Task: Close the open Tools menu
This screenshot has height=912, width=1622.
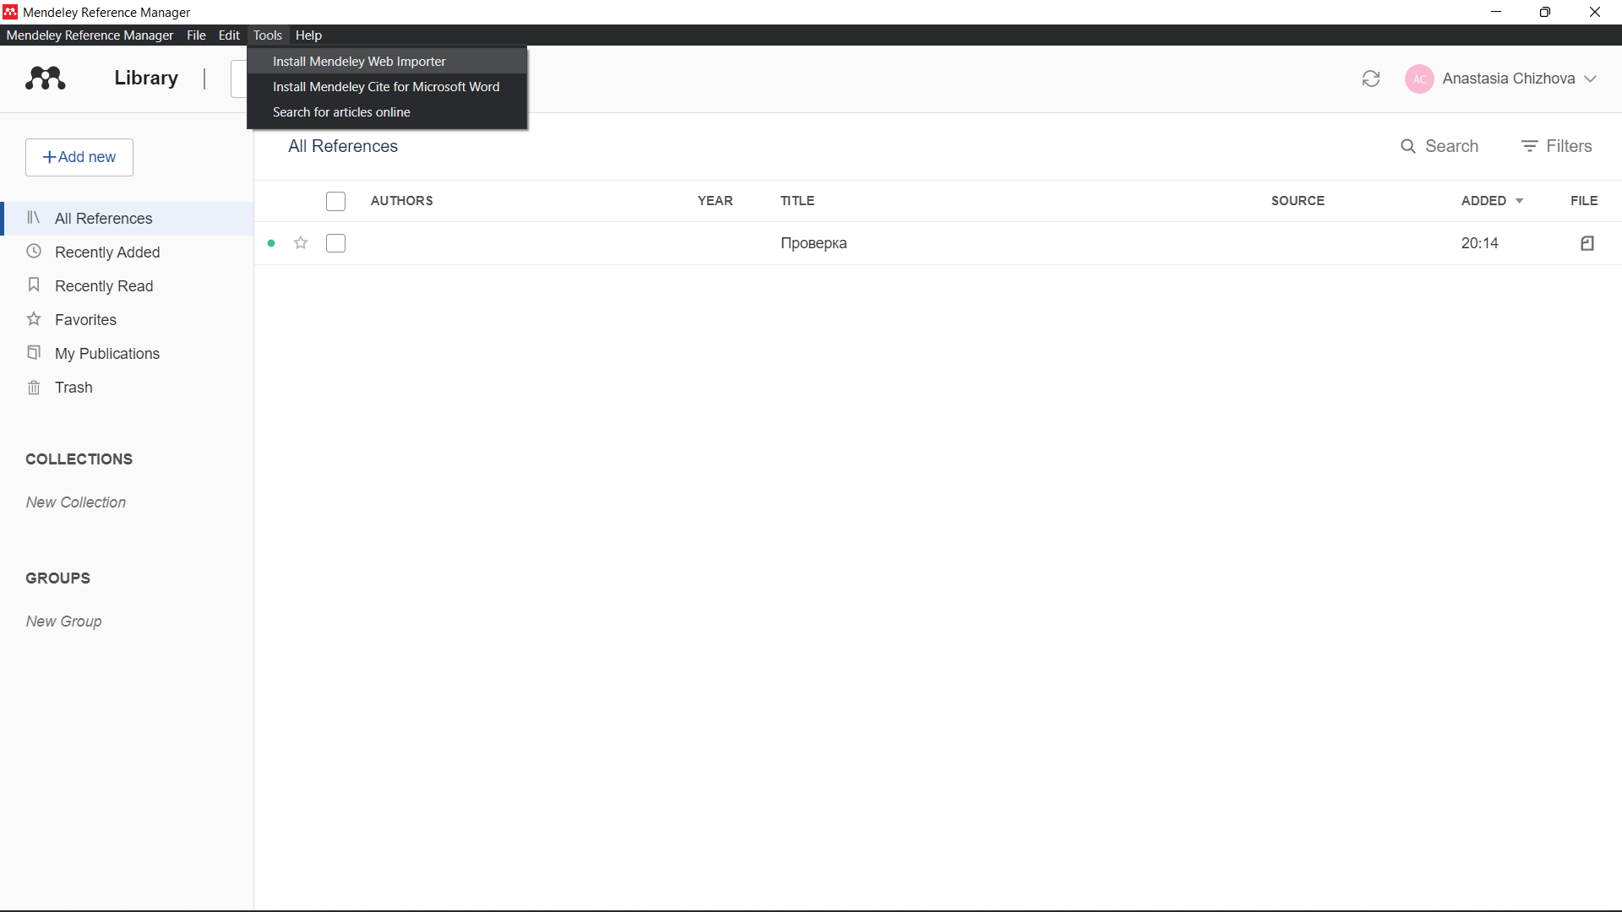Action: coord(268,35)
